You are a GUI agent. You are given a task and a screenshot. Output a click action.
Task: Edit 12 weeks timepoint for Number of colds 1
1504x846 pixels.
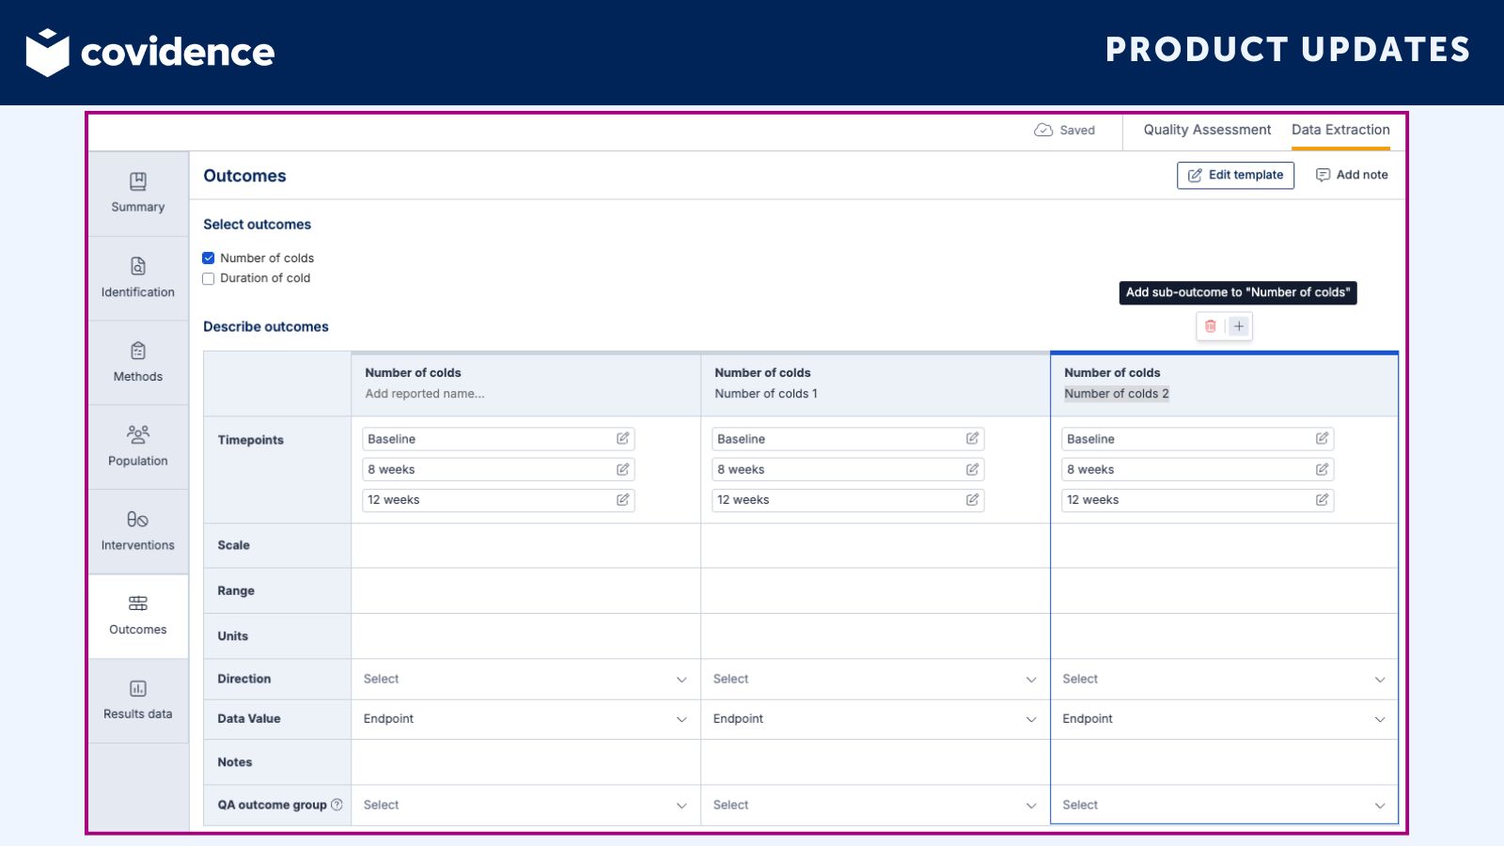point(972,500)
